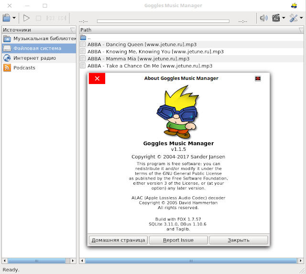Click the file icon beside Dancing Queen
Image resolution: width=306 pixels, height=274 pixels.
click(x=83, y=44)
